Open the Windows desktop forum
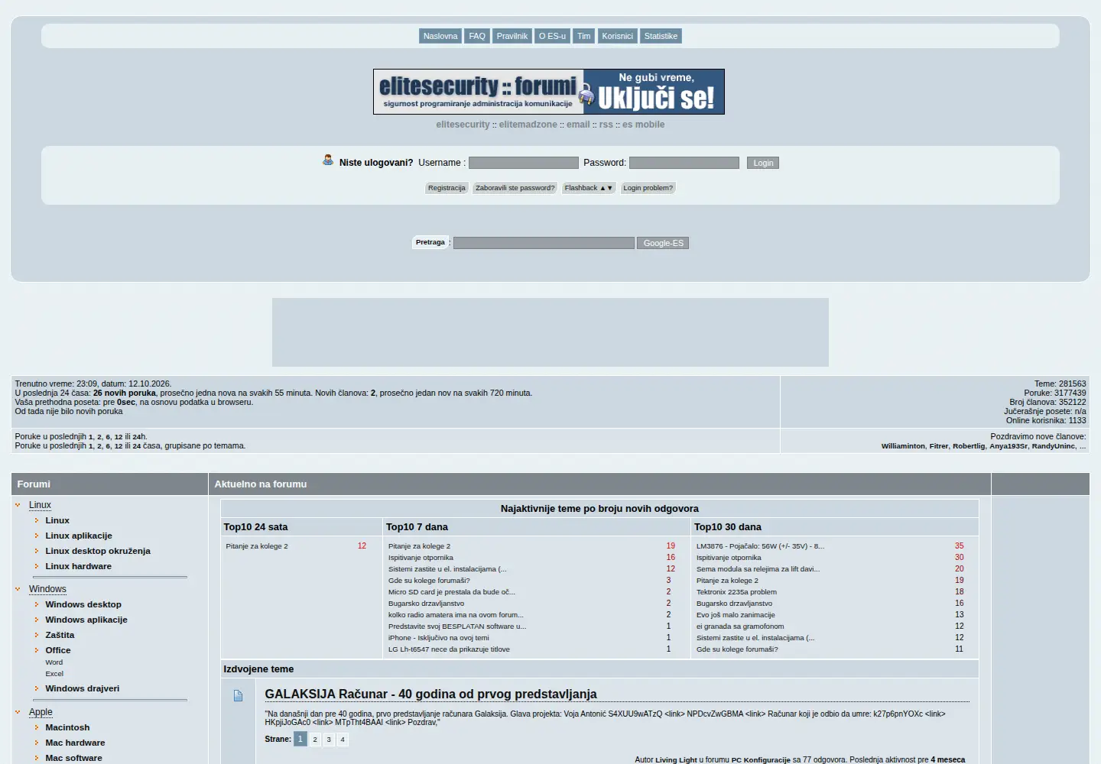 [83, 604]
